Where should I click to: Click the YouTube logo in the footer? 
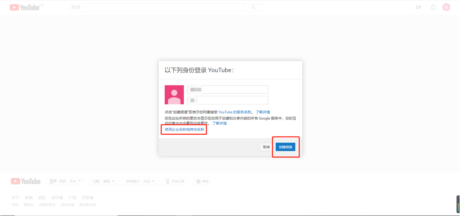point(26,181)
